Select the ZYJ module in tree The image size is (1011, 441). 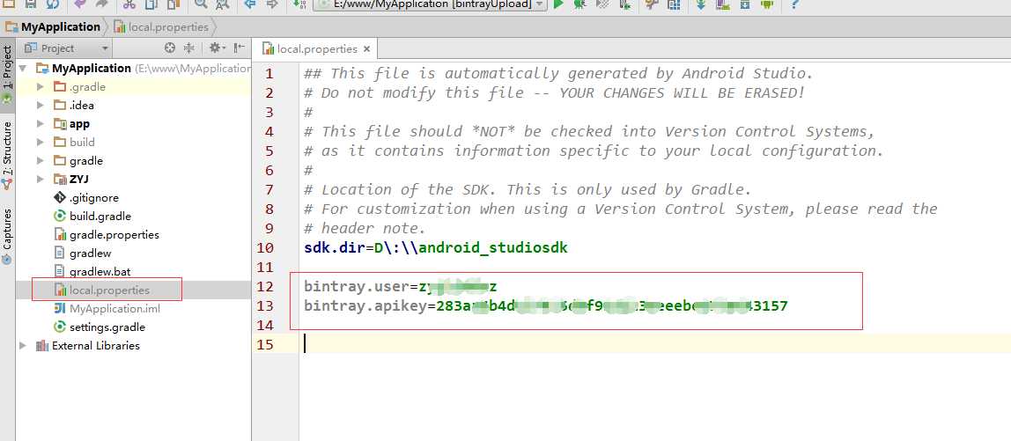(78, 180)
